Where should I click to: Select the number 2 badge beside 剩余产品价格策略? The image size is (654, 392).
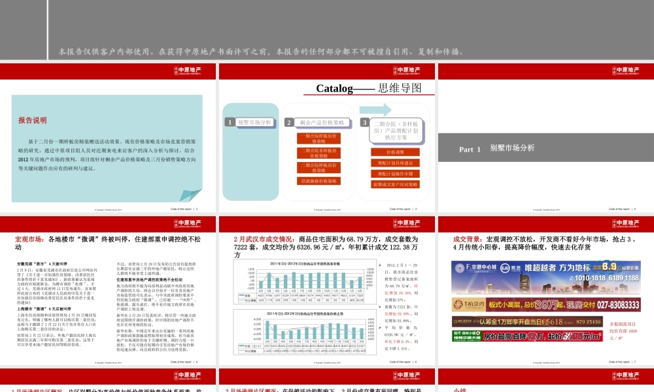point(289,122)
